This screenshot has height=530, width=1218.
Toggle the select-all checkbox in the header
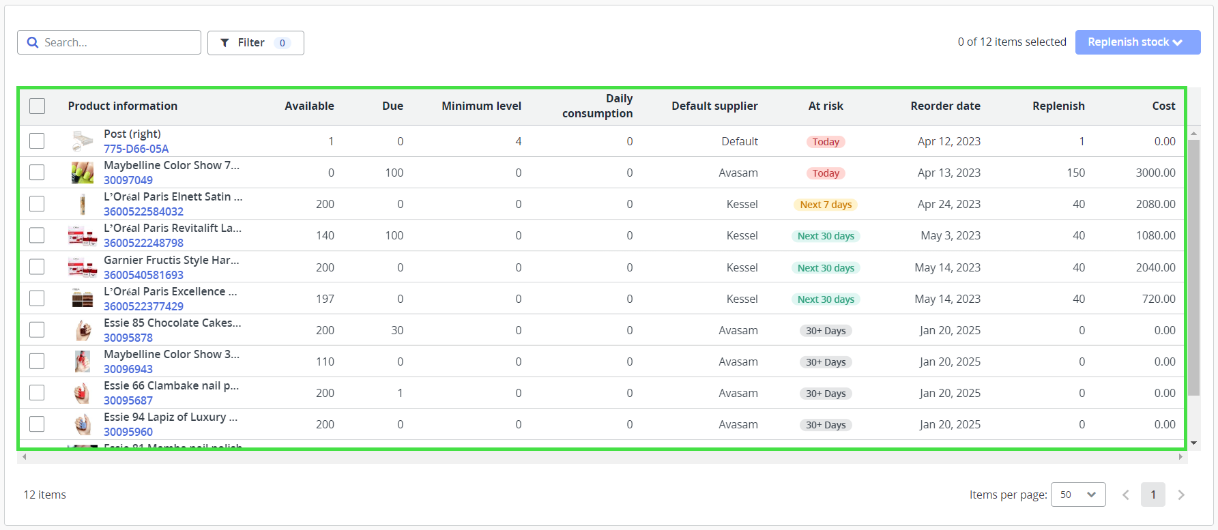click(38, 106)
